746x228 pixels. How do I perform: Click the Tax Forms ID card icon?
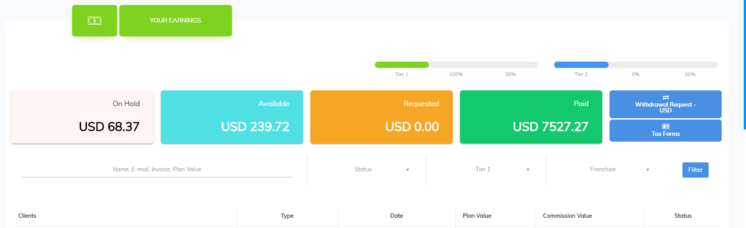[x=665, y=127]
